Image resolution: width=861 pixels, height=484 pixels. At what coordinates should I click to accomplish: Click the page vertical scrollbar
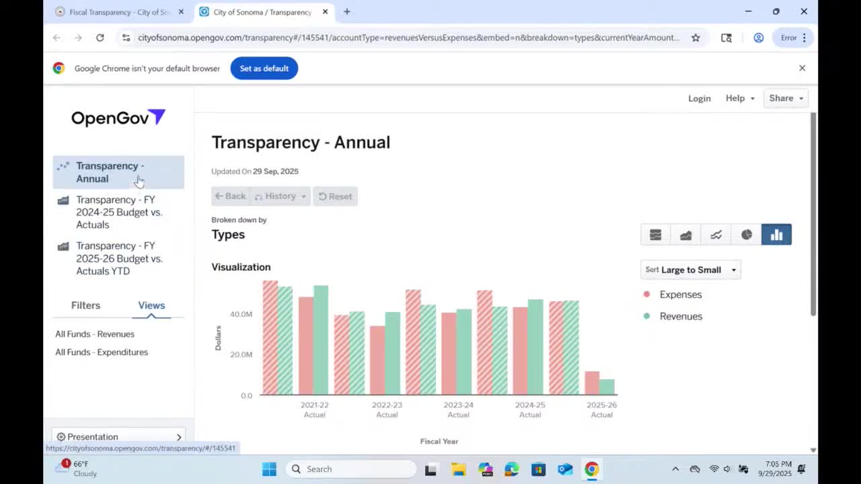[813, 214]
